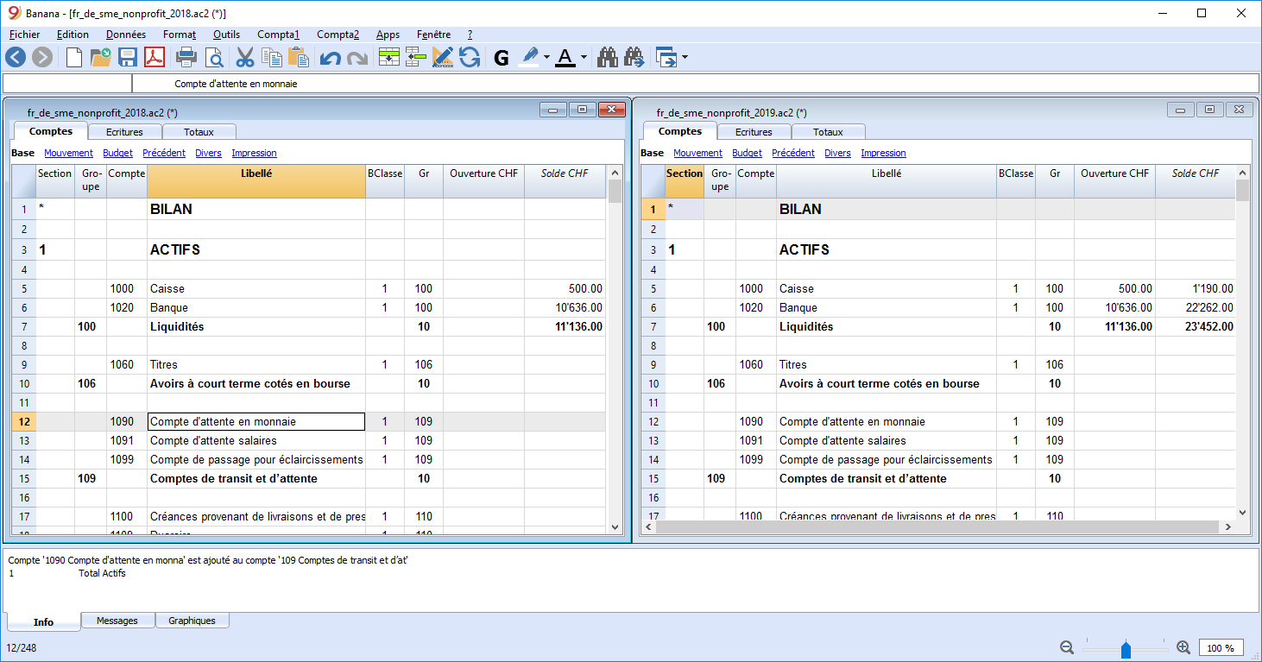
Task: Open print preview with the magnifier page icon
Action: pos(213,58)
